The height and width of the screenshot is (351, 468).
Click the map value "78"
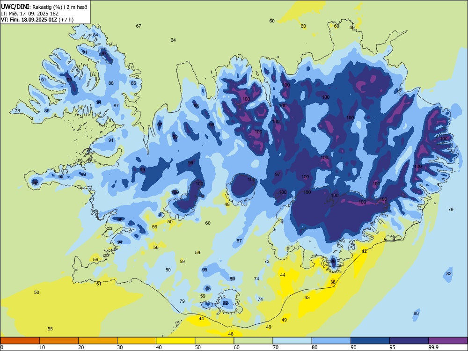17,111
